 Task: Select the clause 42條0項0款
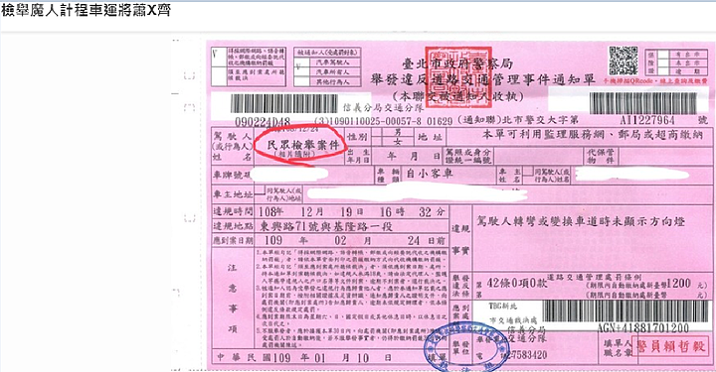[x=516, y=283]
